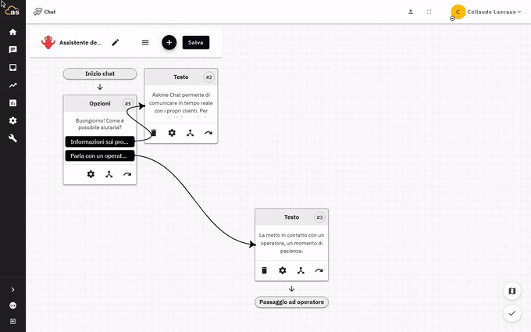
Task: Open the settings gear in sidebar
Action: (12, 120)
